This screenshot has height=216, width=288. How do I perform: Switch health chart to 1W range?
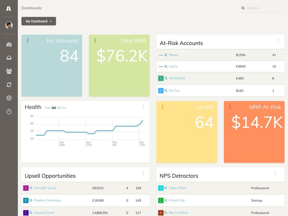pos(47,108)
